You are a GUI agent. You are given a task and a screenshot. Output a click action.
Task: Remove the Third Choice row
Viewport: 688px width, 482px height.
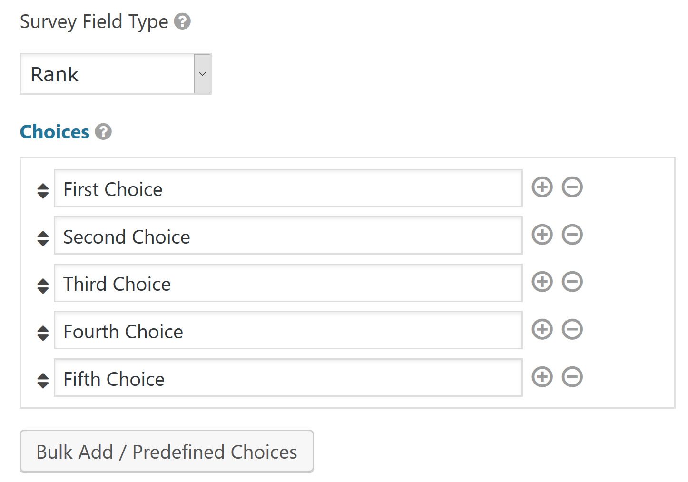pyautogui.click(x=572, y=282)
